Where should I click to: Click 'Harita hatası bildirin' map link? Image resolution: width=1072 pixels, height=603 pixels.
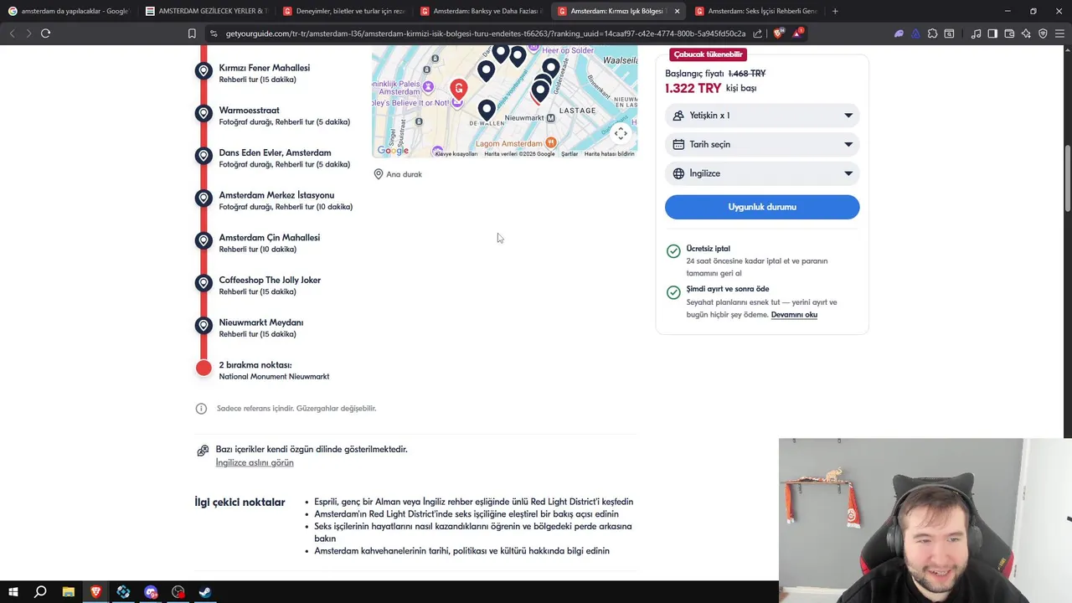[609, 154]
